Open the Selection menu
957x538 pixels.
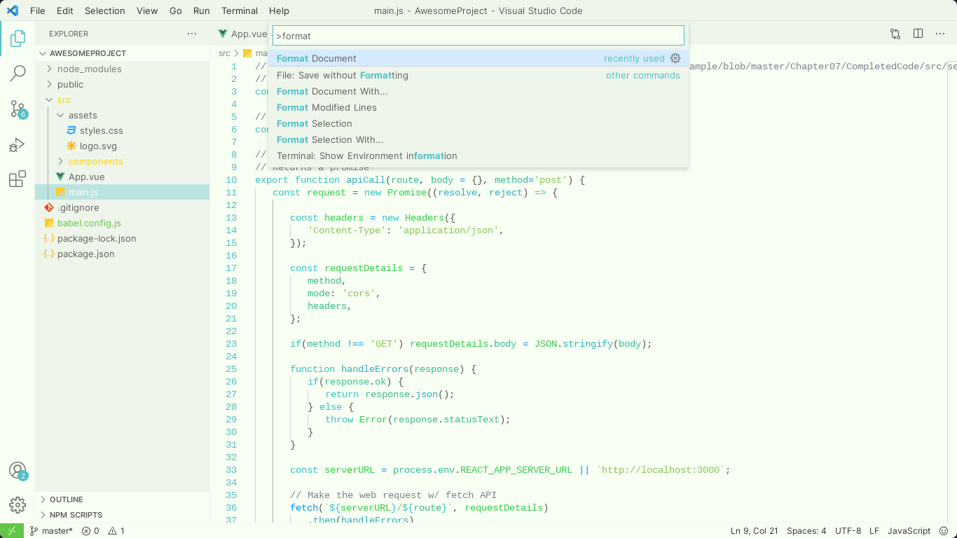coord(105,11)
